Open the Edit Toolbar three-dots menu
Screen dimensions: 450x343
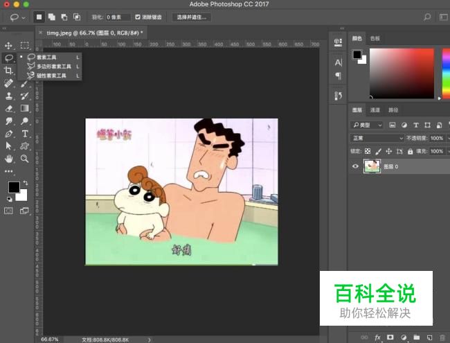(8, 171)
